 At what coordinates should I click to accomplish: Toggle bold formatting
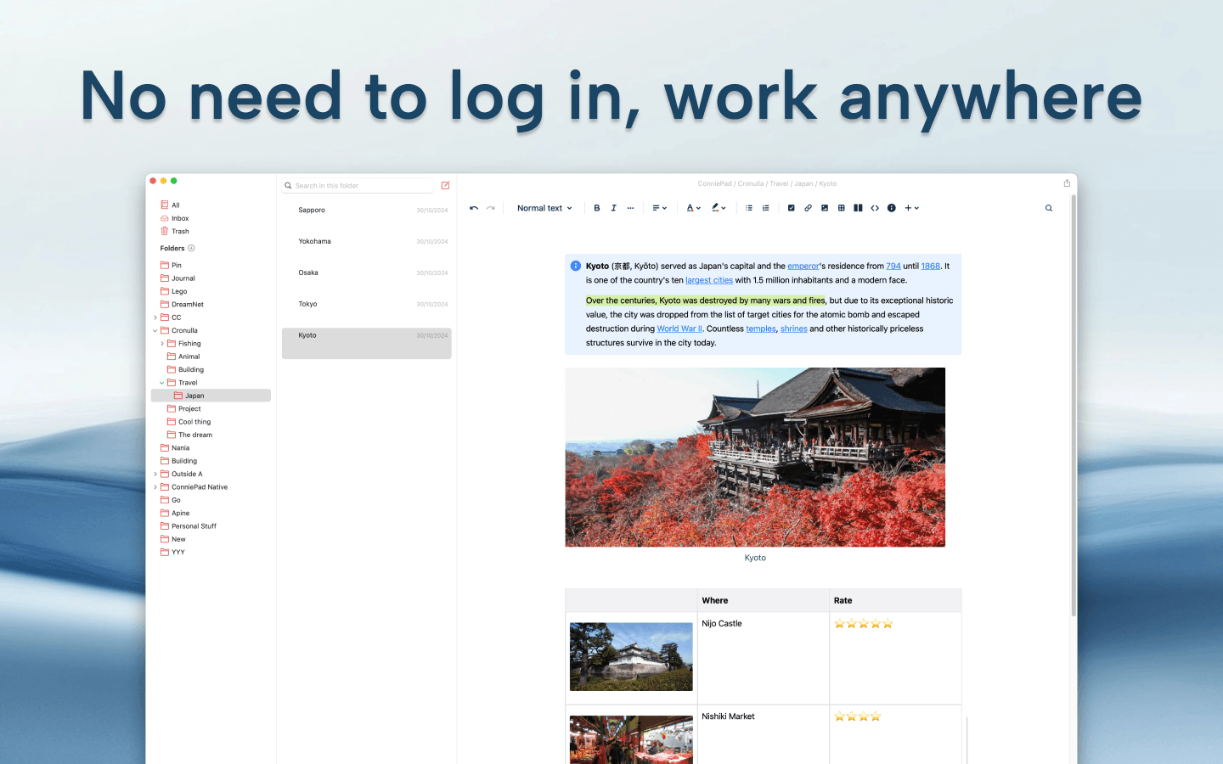point(597,207)
